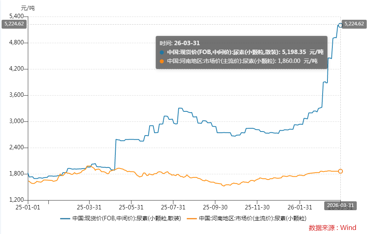
Task: Click the blue hollow marker at the line's end
Action: pos(340,25)
